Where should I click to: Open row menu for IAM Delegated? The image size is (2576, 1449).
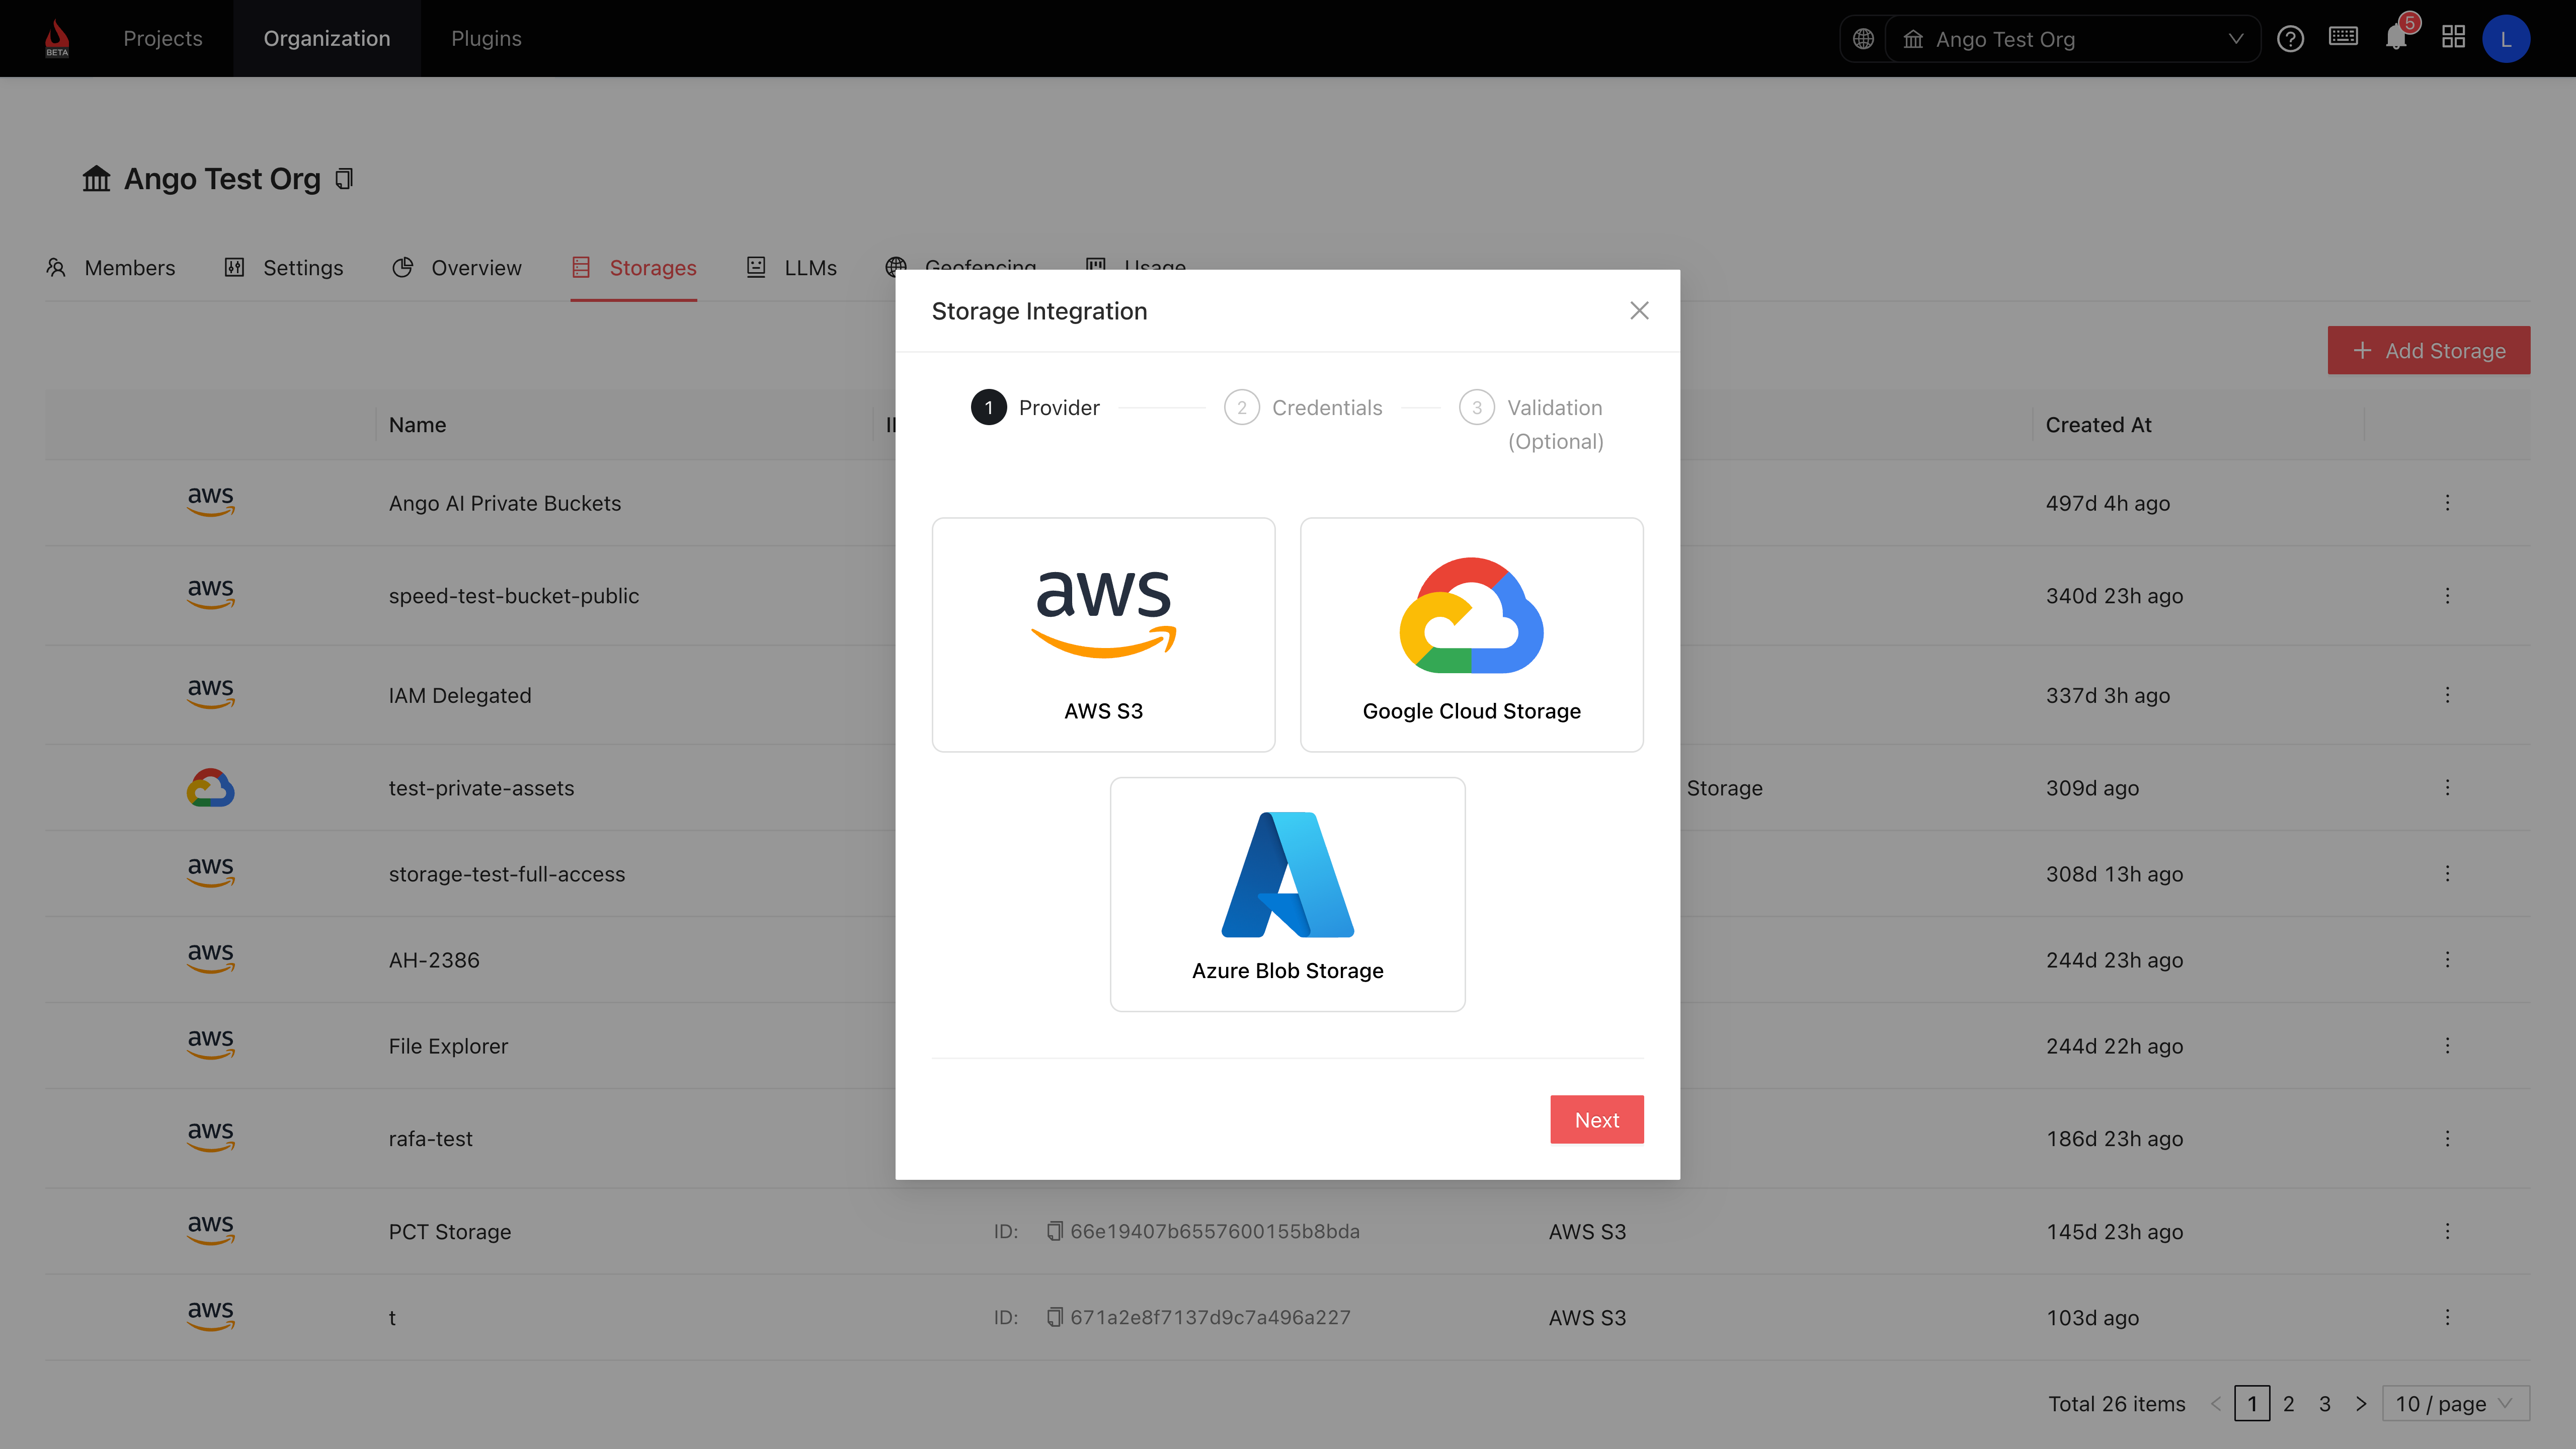tap(2447, 695)
